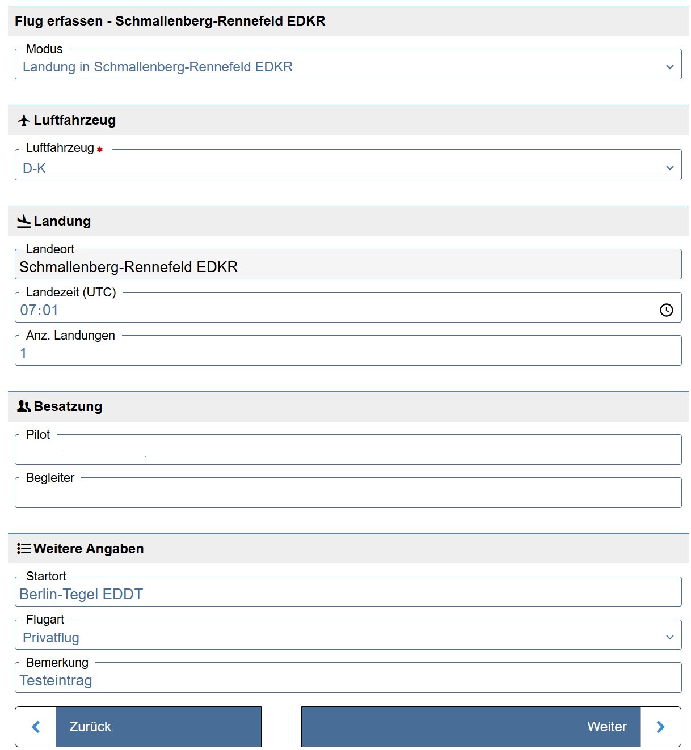Open time picker via the clock icon
The width and height of the screenshot is (691, 750).
tap(667, 310)
